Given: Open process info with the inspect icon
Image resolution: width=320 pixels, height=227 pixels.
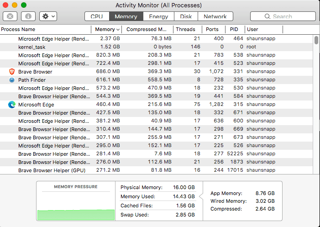Looking at the screenshot, I should click(28, 16).
